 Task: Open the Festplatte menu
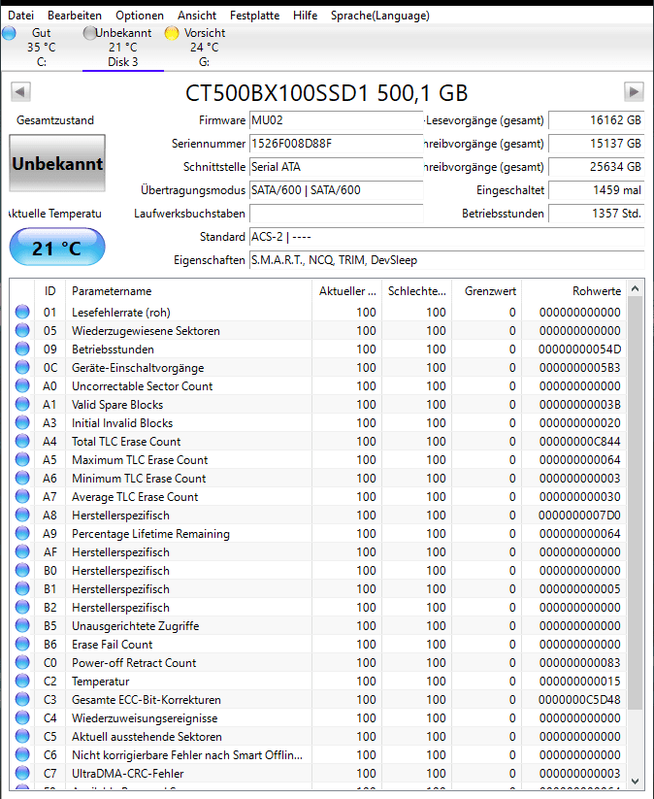(254, 16)
